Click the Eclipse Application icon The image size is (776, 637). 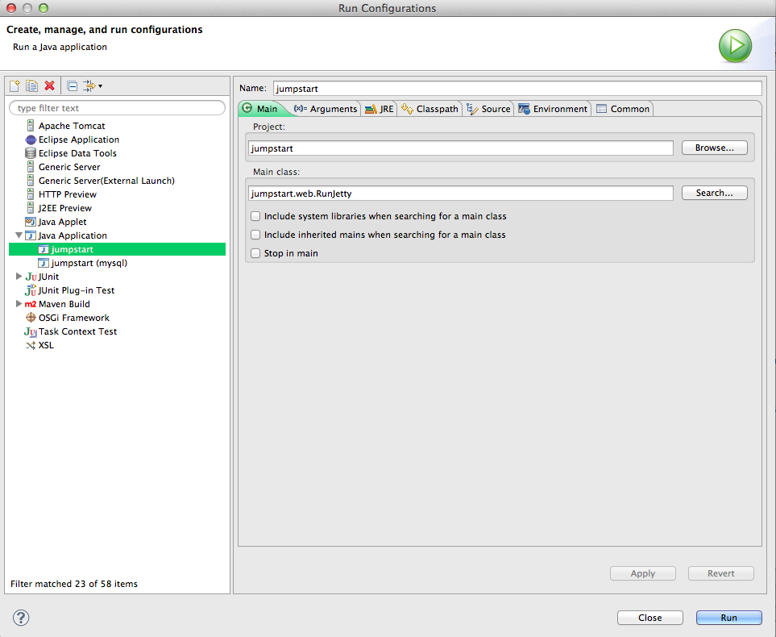pos(31,139)
